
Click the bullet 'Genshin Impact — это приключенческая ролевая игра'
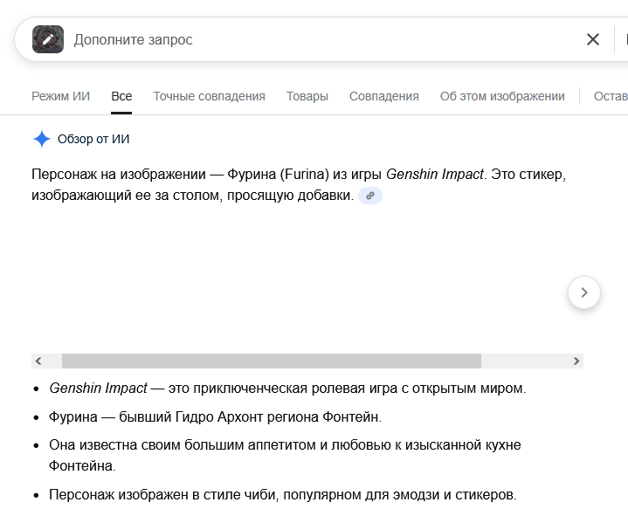point(287,388)
